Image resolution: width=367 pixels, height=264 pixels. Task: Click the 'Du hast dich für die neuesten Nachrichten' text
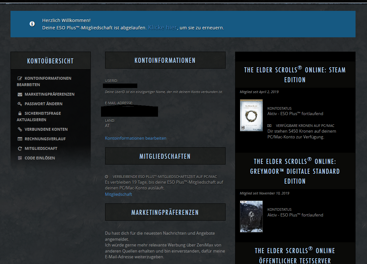[160, 236]
